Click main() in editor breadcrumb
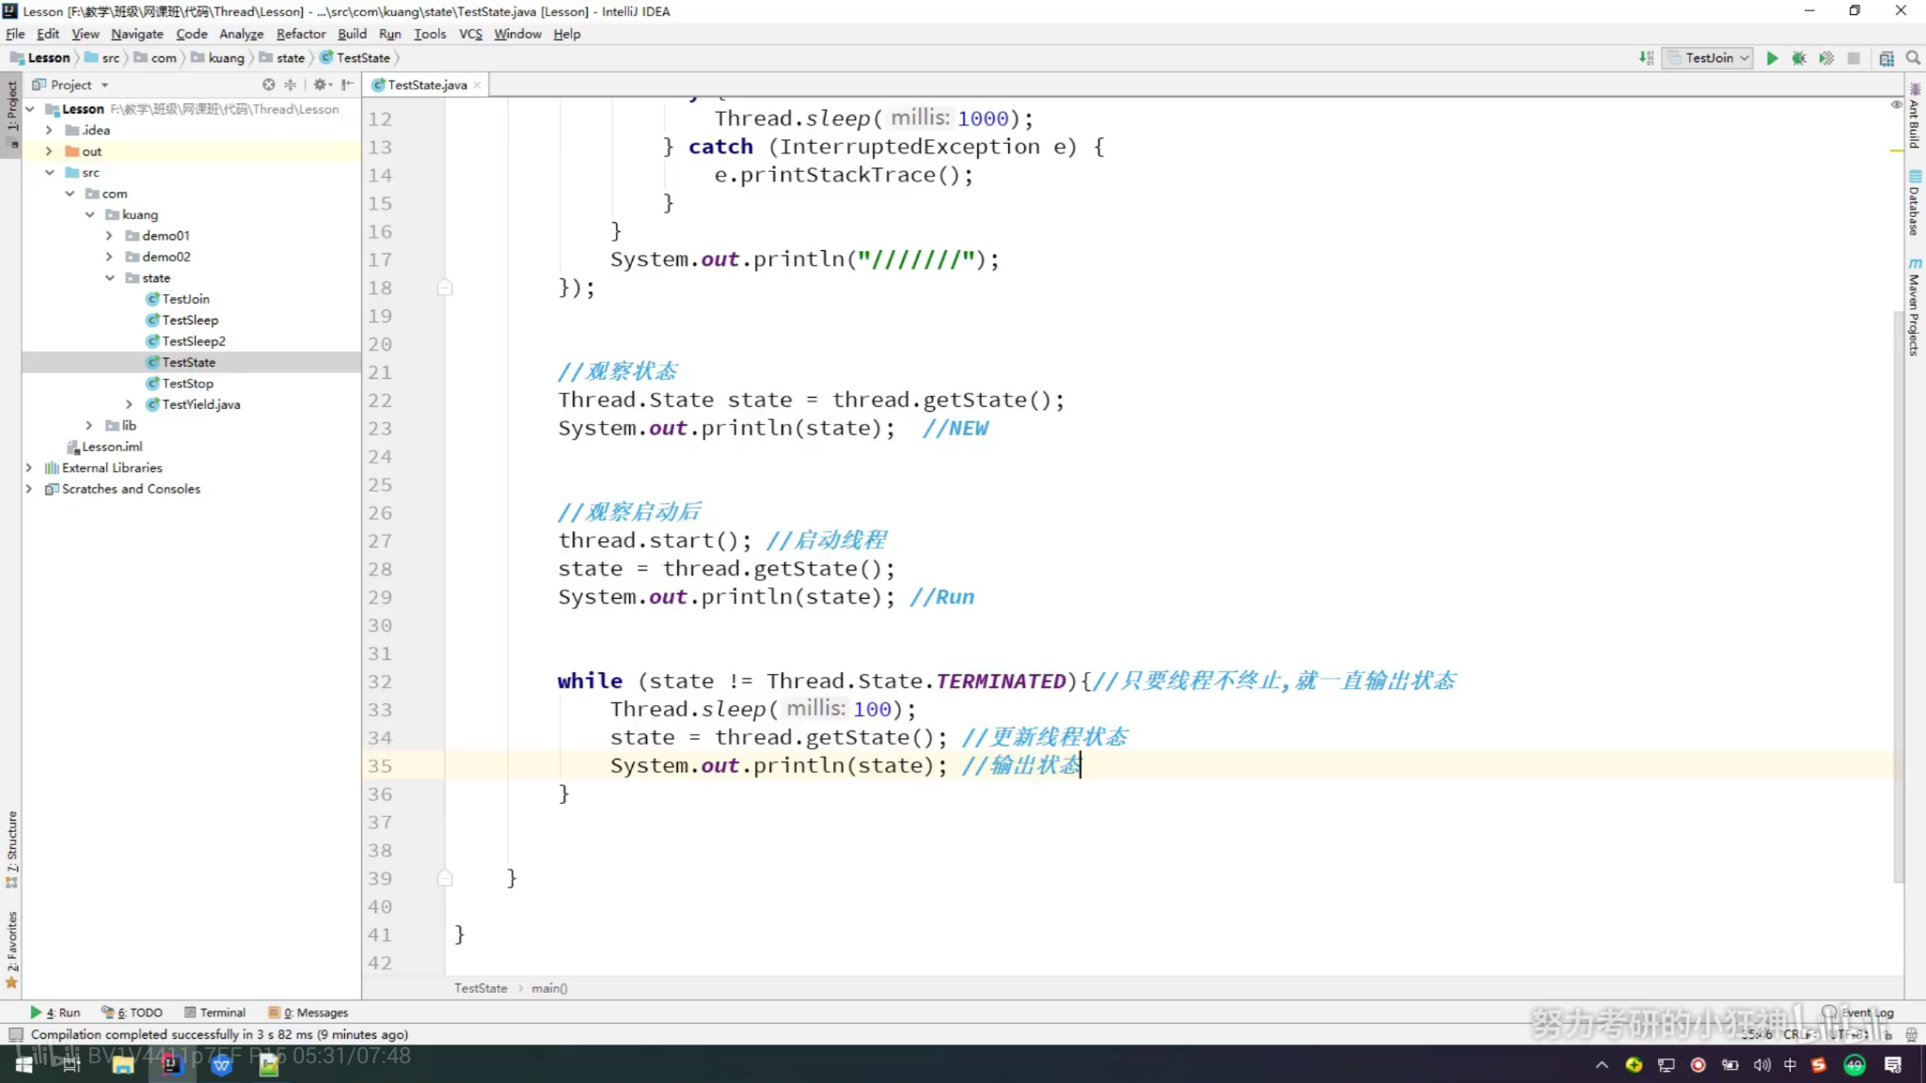1926x1083 pixels. click(549, 988)
